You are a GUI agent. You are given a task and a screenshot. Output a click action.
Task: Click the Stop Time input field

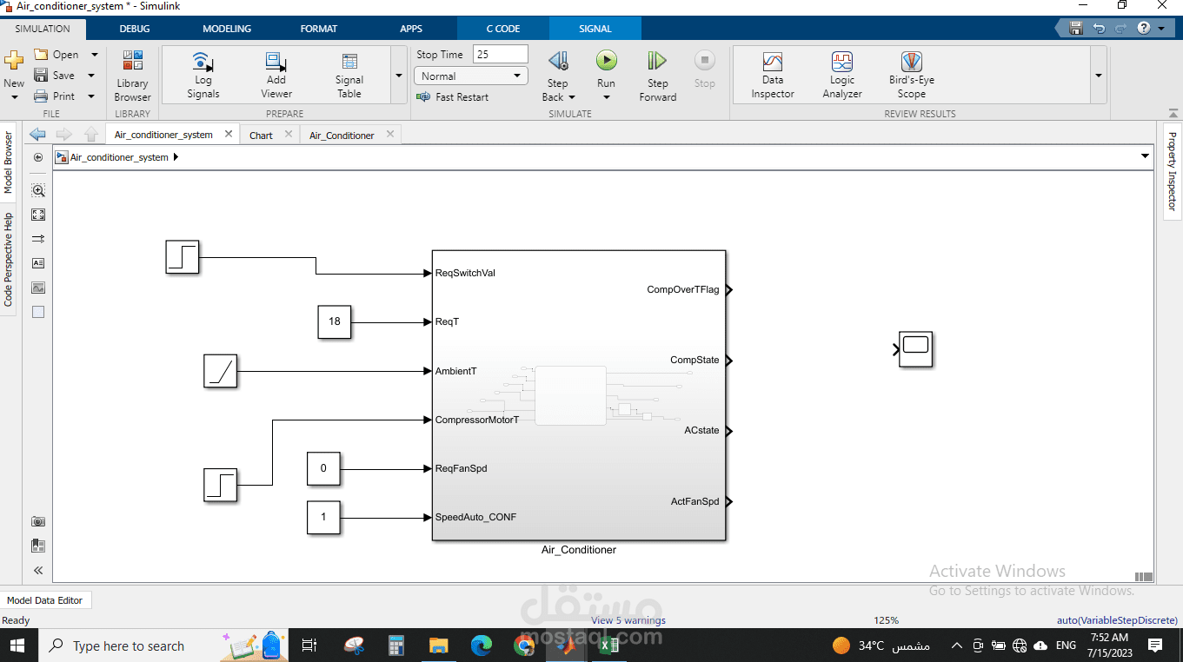pyautogui.click(x=501, y=55)
